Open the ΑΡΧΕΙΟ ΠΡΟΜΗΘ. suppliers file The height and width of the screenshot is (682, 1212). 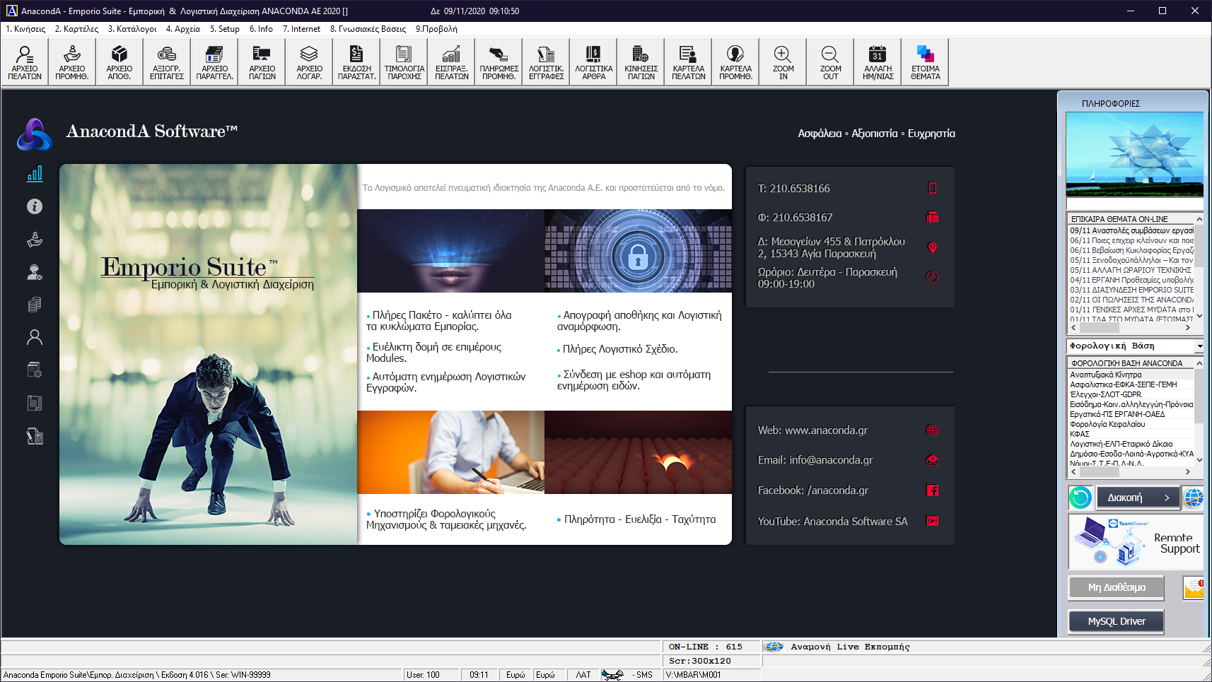pyautogui.click(x=72, y=62)
